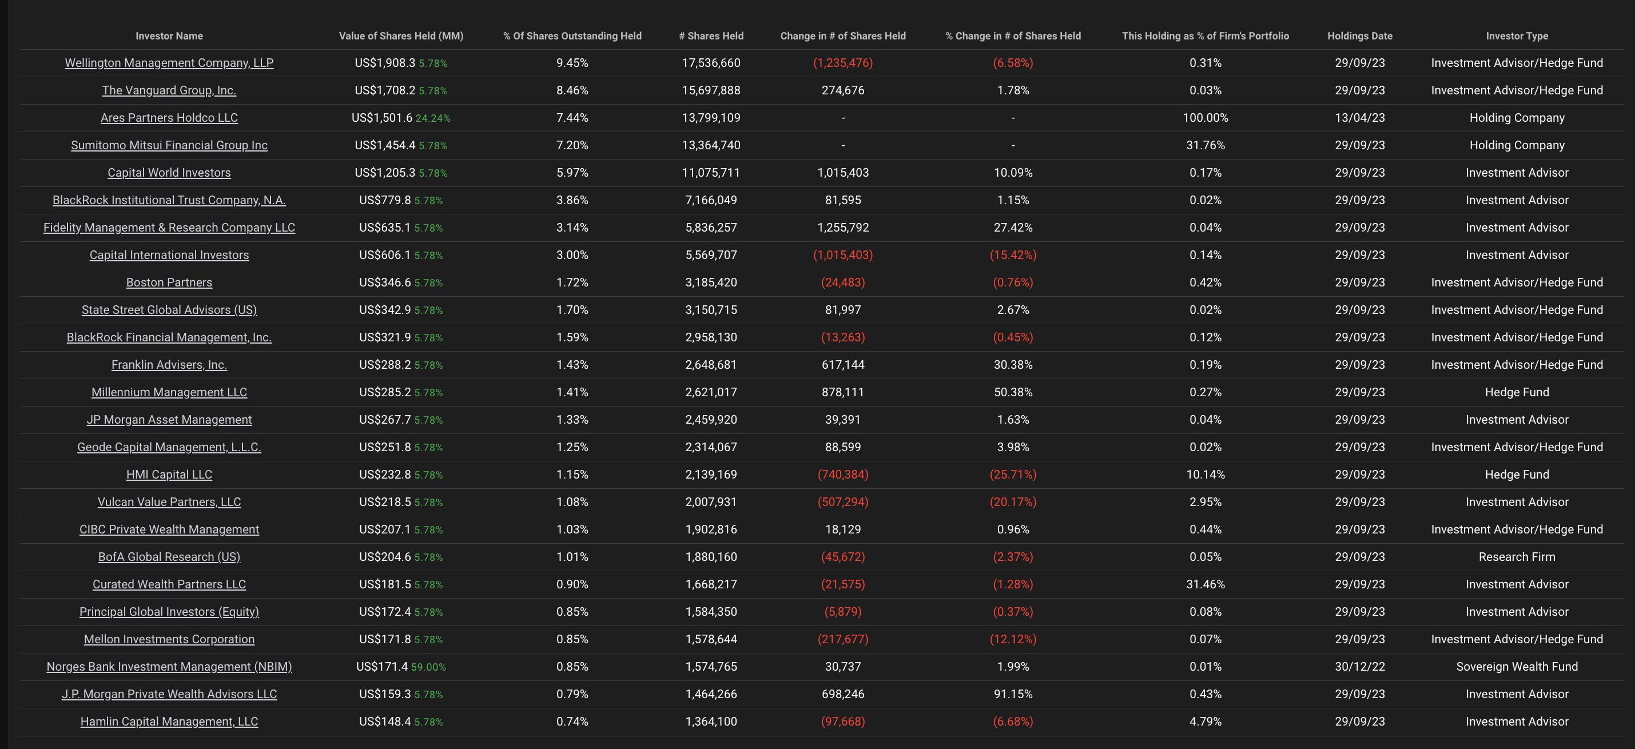Click the # Shares Held column header
This screenshot has width=1635, height=749.
tap(711, 36)
